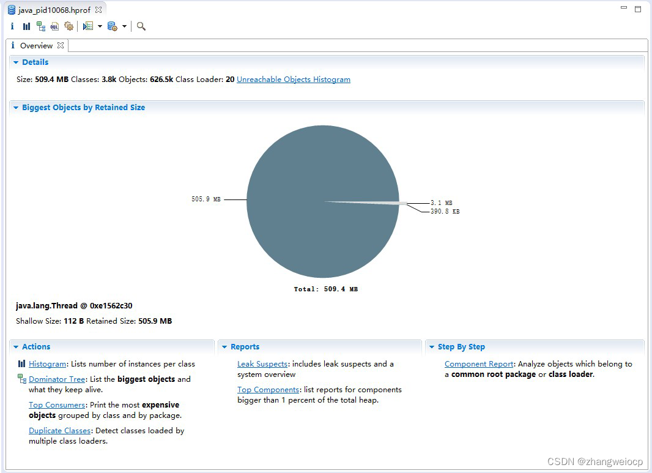This screenshot has width=652, height=473.
Task: Open the Top Components report
Action: click(269, 389)
